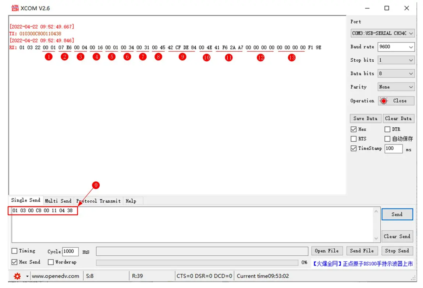Click the Operation label

click(362, 101)
